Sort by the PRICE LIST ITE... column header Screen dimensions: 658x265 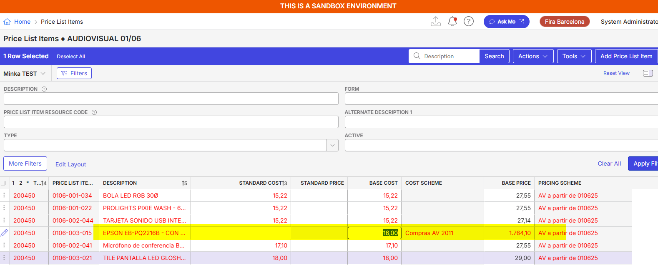point(74,183)
